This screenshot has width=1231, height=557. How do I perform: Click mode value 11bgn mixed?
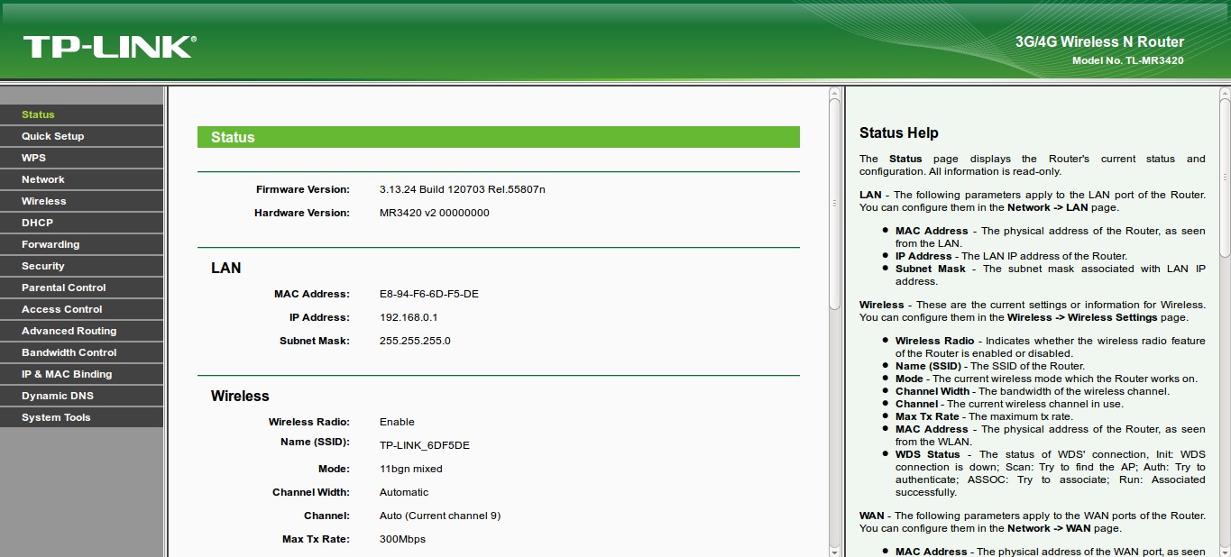pyautogui.click(x=411, y=469)
